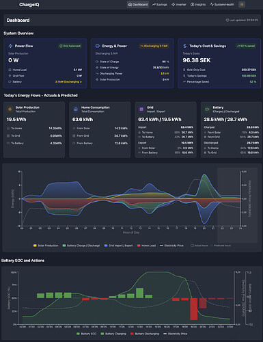This screenshot has width=263, height=342.
Task: Click the dollar icon beside Today's Cost & Savings
Action: [x=185, y=46]
